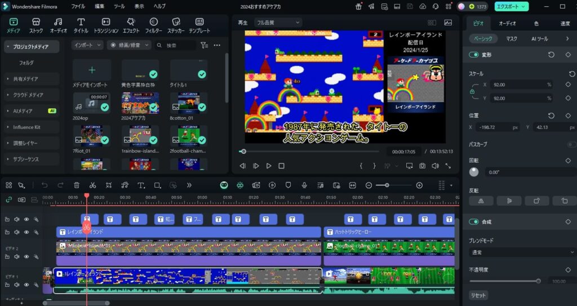Open the トランジション (Transitions) tab
577x306 pixels.
(x=106, y=26)
